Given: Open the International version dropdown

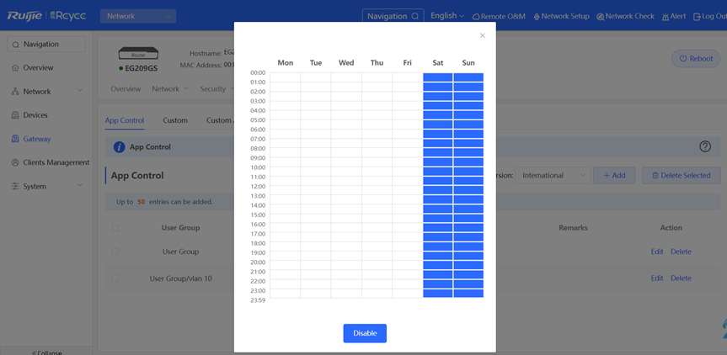Looking at the screenshot, I should pos(553,175).
